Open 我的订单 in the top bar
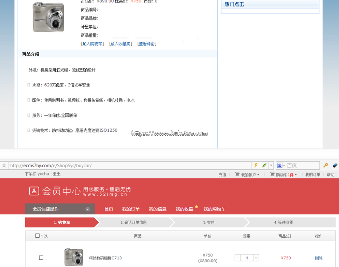The image size is (339, 267). coord(313,174)
